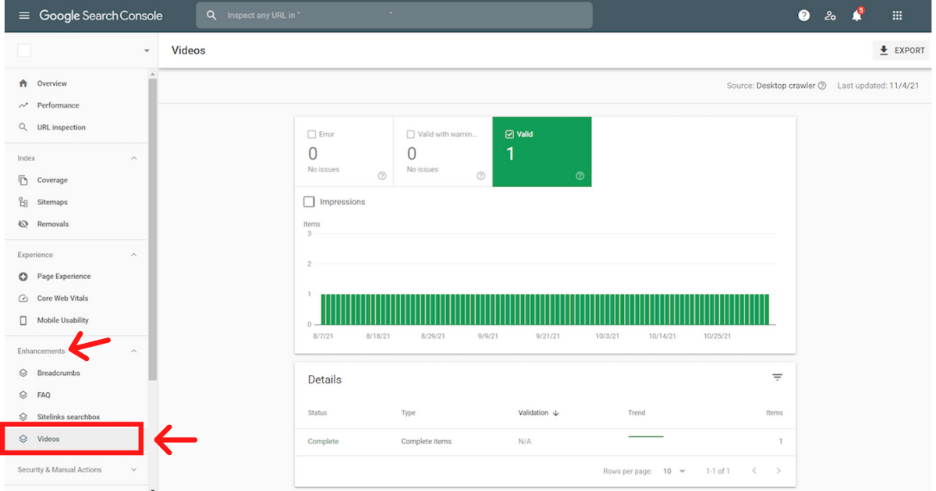
Task: Uncheck the Valid checkbox
Action: click(x=510, y=134)
